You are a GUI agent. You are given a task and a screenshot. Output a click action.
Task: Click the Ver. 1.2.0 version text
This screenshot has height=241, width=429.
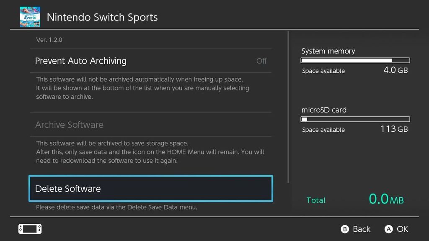[49, 40]
